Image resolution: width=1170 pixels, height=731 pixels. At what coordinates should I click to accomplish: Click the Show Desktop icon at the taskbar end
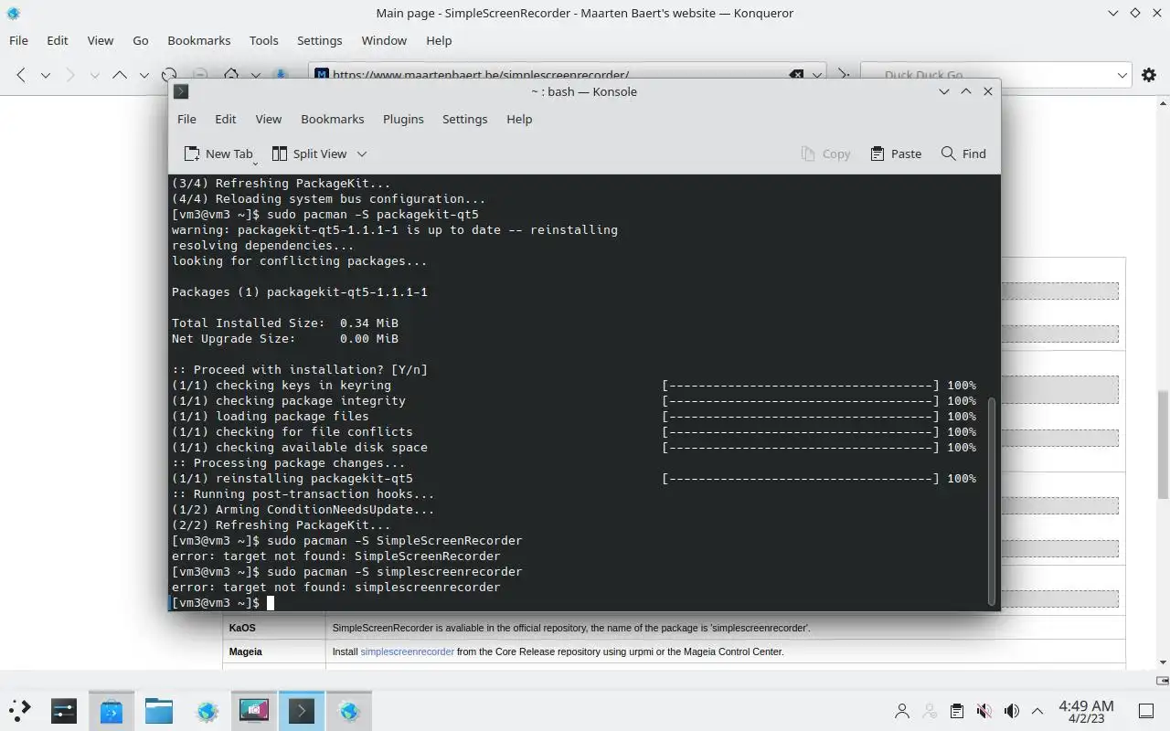(x=1146, y=711)
